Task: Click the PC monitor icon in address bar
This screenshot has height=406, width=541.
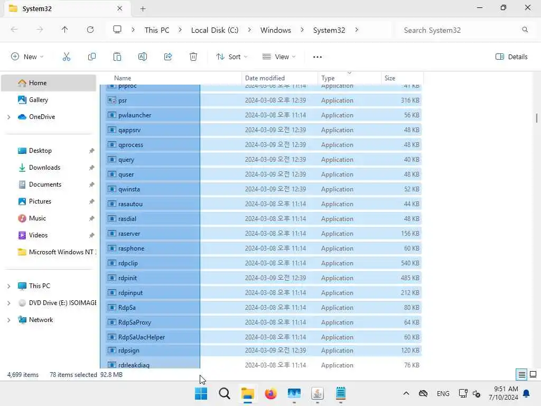Action: [x=117, y=30]
